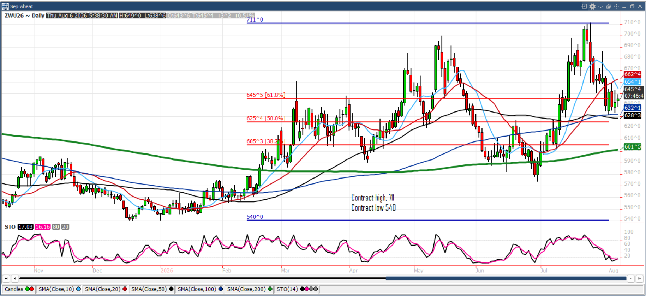Click the 540^0 contract low line label

[x=255, y=217]
